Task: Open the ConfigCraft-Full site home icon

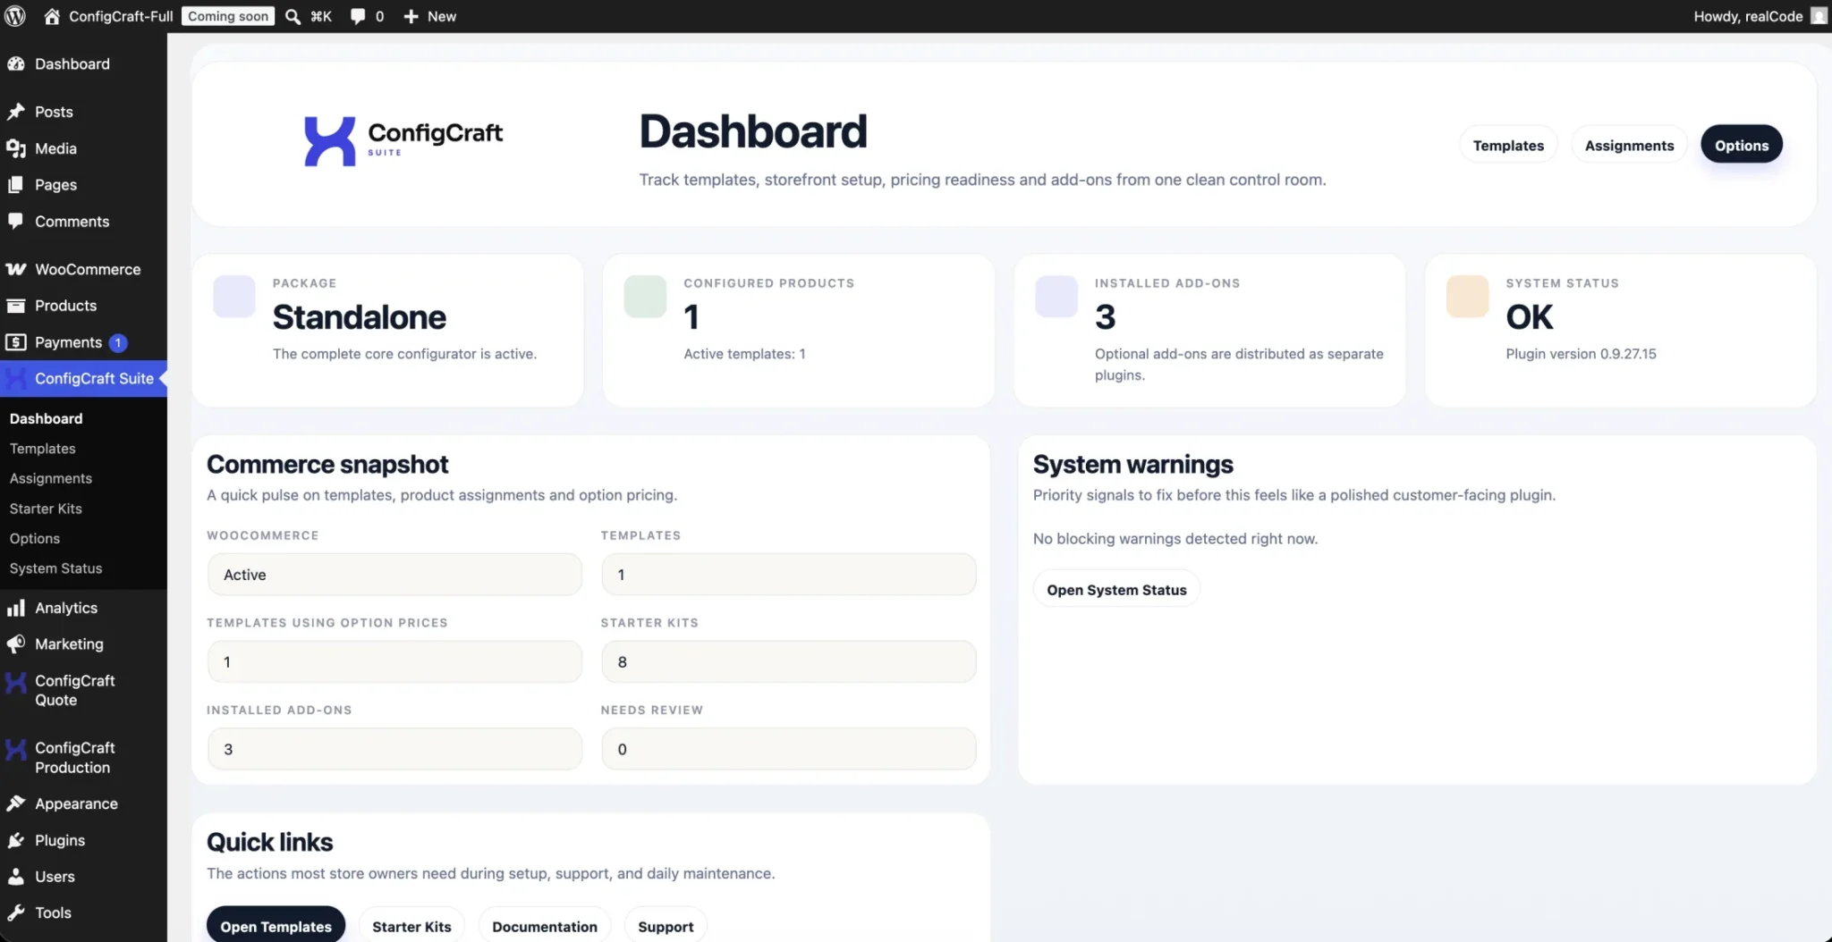Action: point(52,16)
